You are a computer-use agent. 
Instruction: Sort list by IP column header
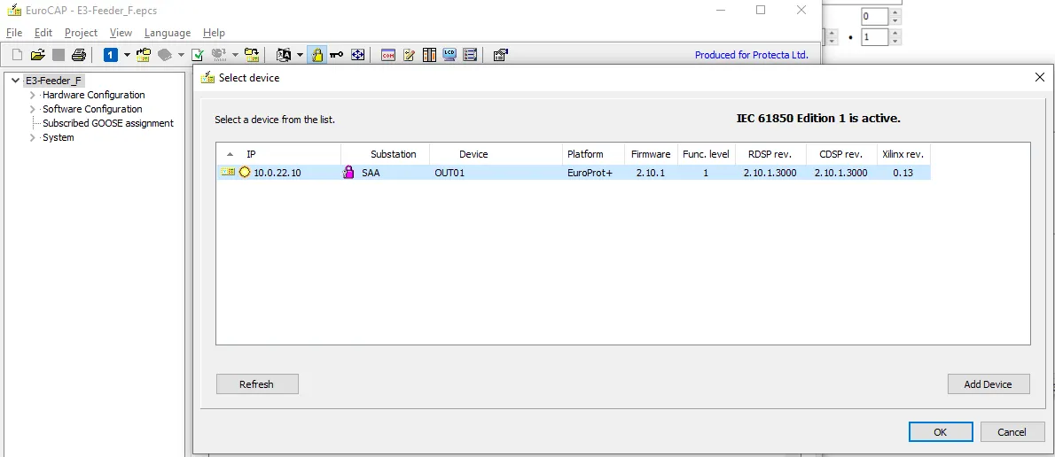pos(278,154)
